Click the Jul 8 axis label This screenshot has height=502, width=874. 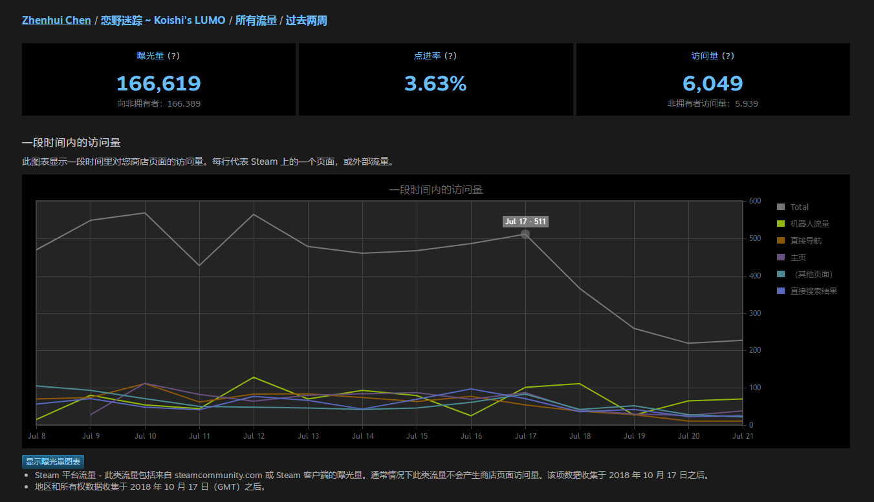tap(37, 437)
